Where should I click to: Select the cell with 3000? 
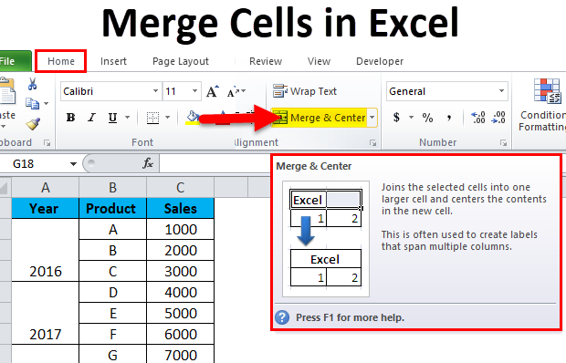tap(181, 271)
